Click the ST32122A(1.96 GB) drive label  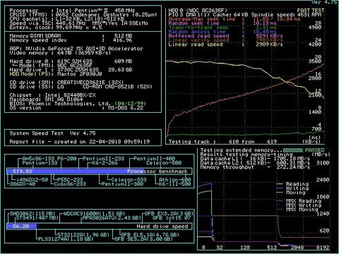(83, 235)
